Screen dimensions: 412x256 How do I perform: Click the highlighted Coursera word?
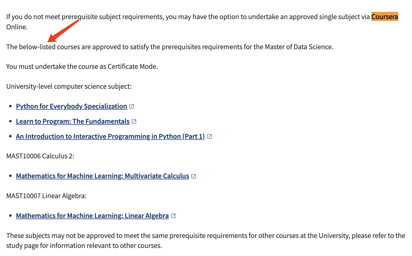pos(385,17)
